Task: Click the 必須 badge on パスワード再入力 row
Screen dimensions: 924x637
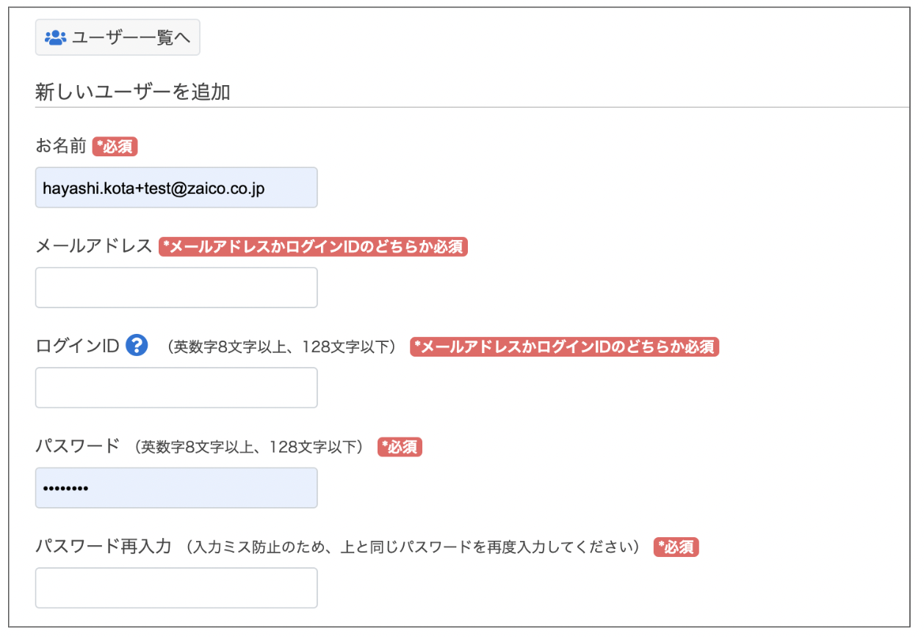Action: (x=676, y=547)
